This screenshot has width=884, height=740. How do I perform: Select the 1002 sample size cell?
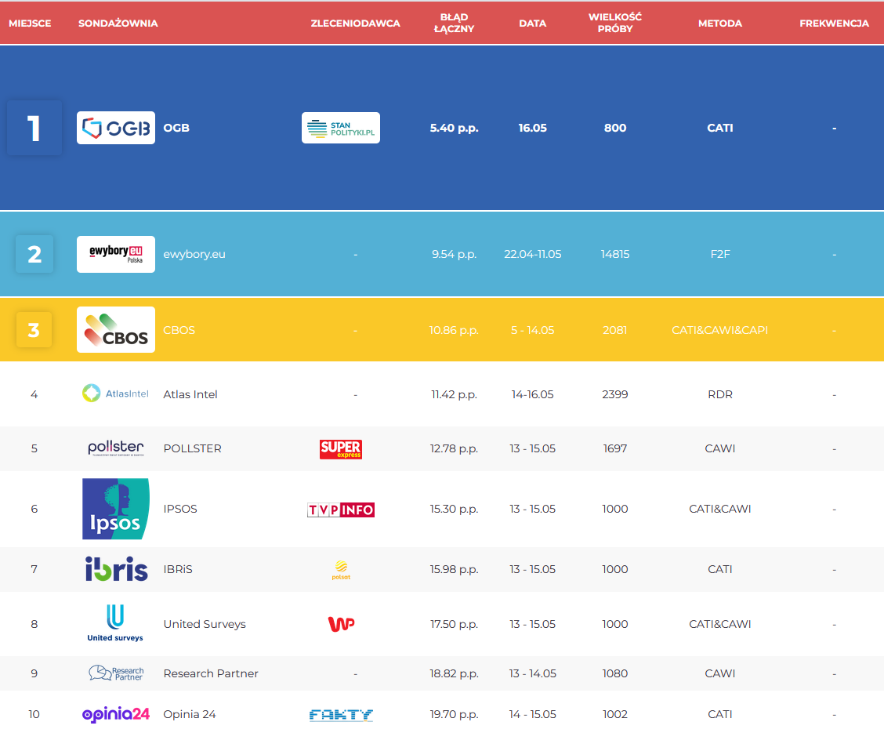point(615,714)
